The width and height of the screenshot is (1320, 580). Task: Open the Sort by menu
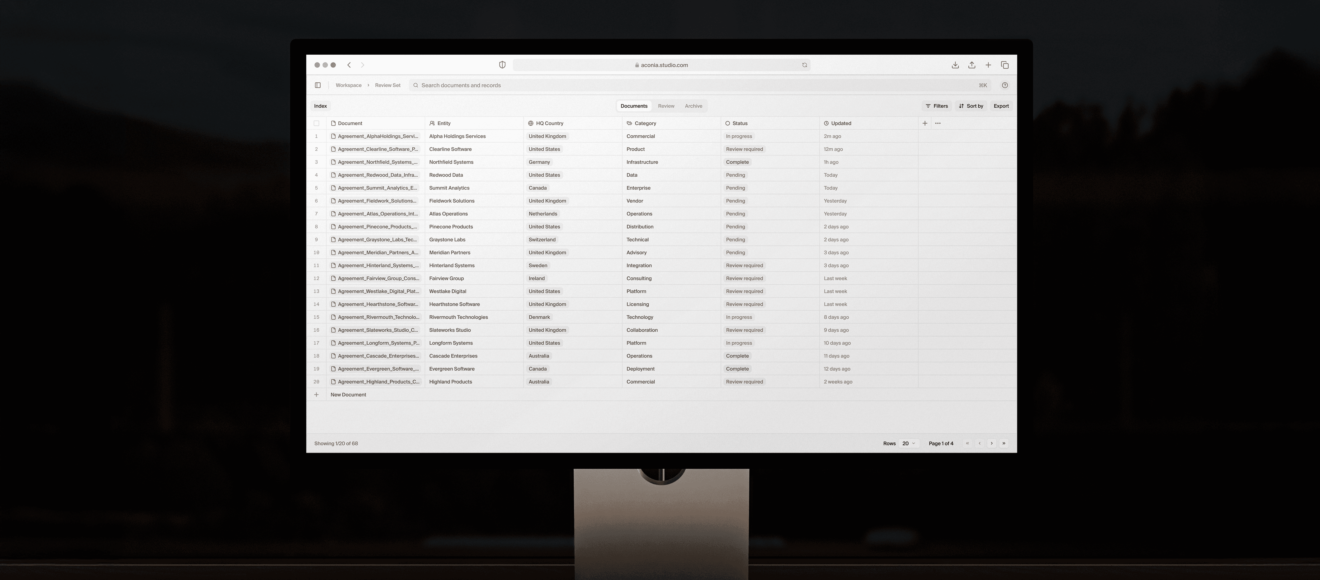click(x=971, y=106)
